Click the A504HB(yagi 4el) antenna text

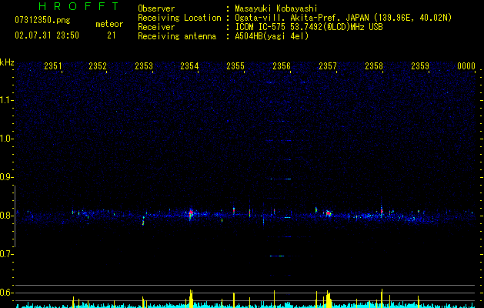click(272, 36)
